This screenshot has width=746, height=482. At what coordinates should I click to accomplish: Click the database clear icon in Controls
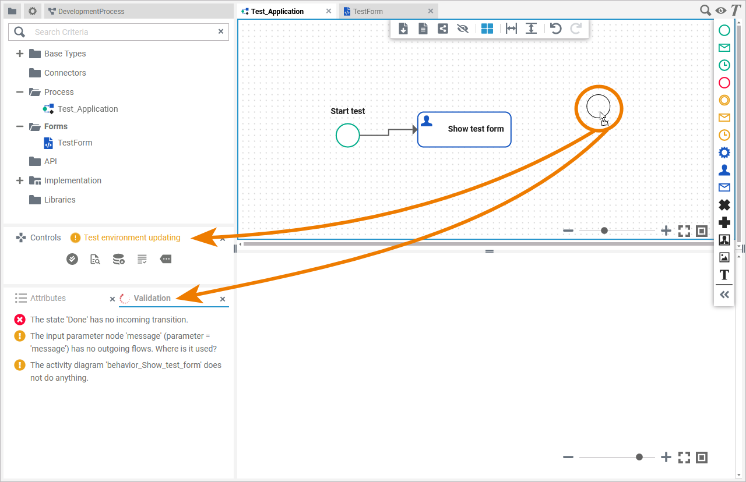[x=118, y=259]
